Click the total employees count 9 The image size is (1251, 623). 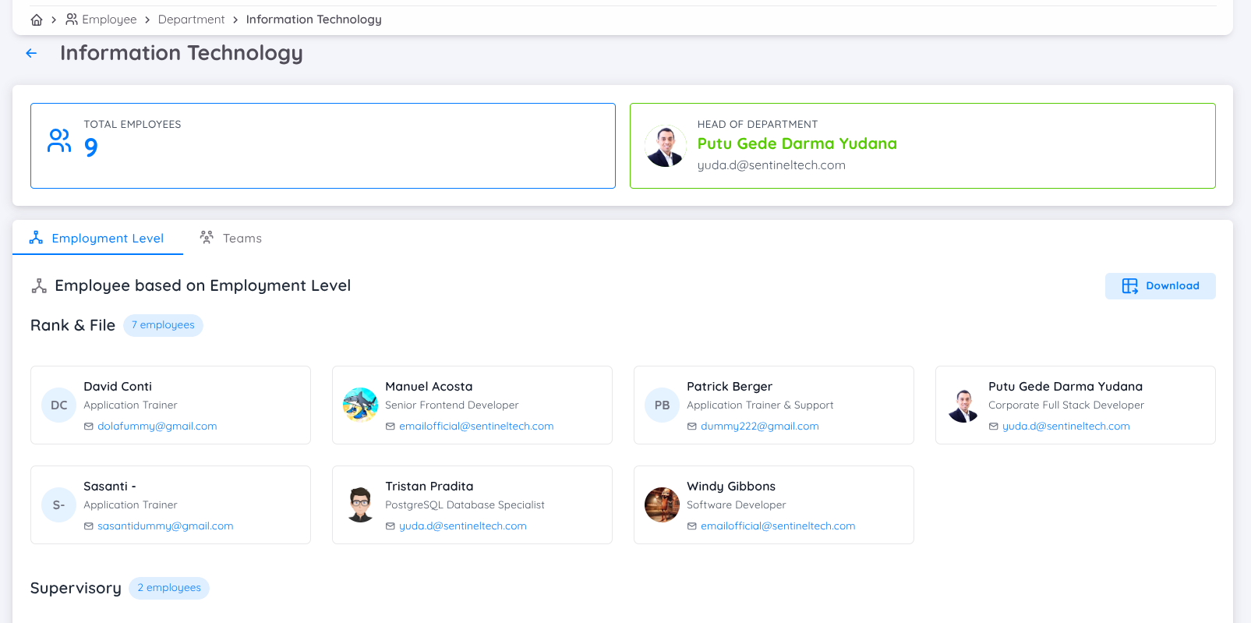[91, 147]
